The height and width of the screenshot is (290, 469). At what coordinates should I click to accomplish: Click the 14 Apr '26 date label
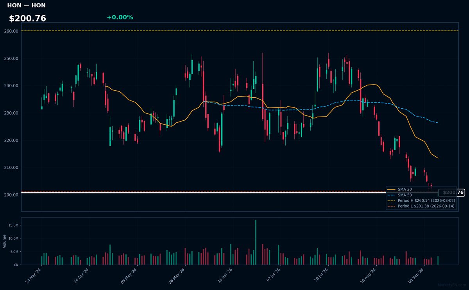(81, 276)
